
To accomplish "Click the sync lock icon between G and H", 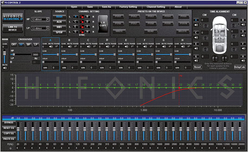I will [81, 32].
